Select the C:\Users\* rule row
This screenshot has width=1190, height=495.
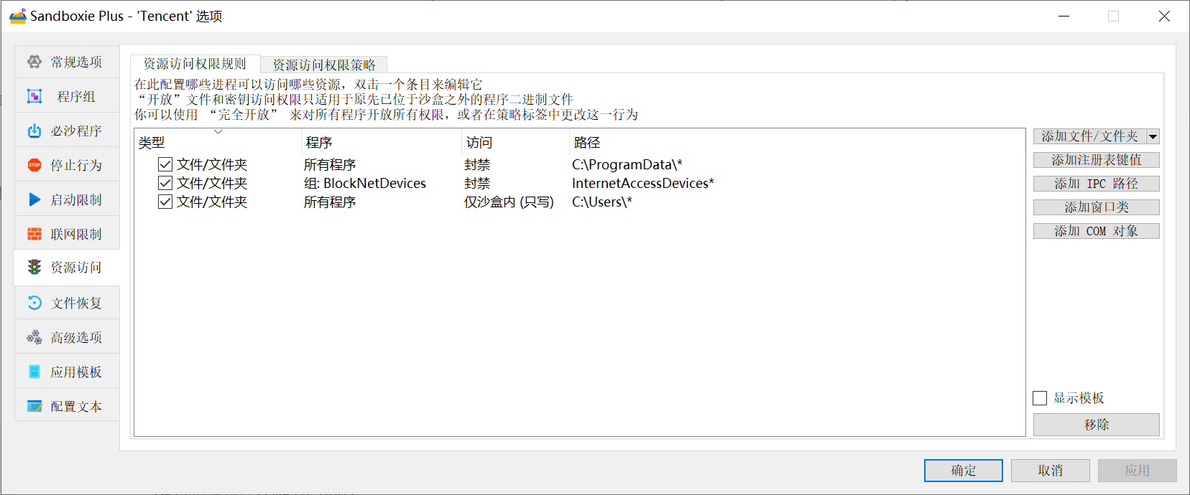(601, 202)
